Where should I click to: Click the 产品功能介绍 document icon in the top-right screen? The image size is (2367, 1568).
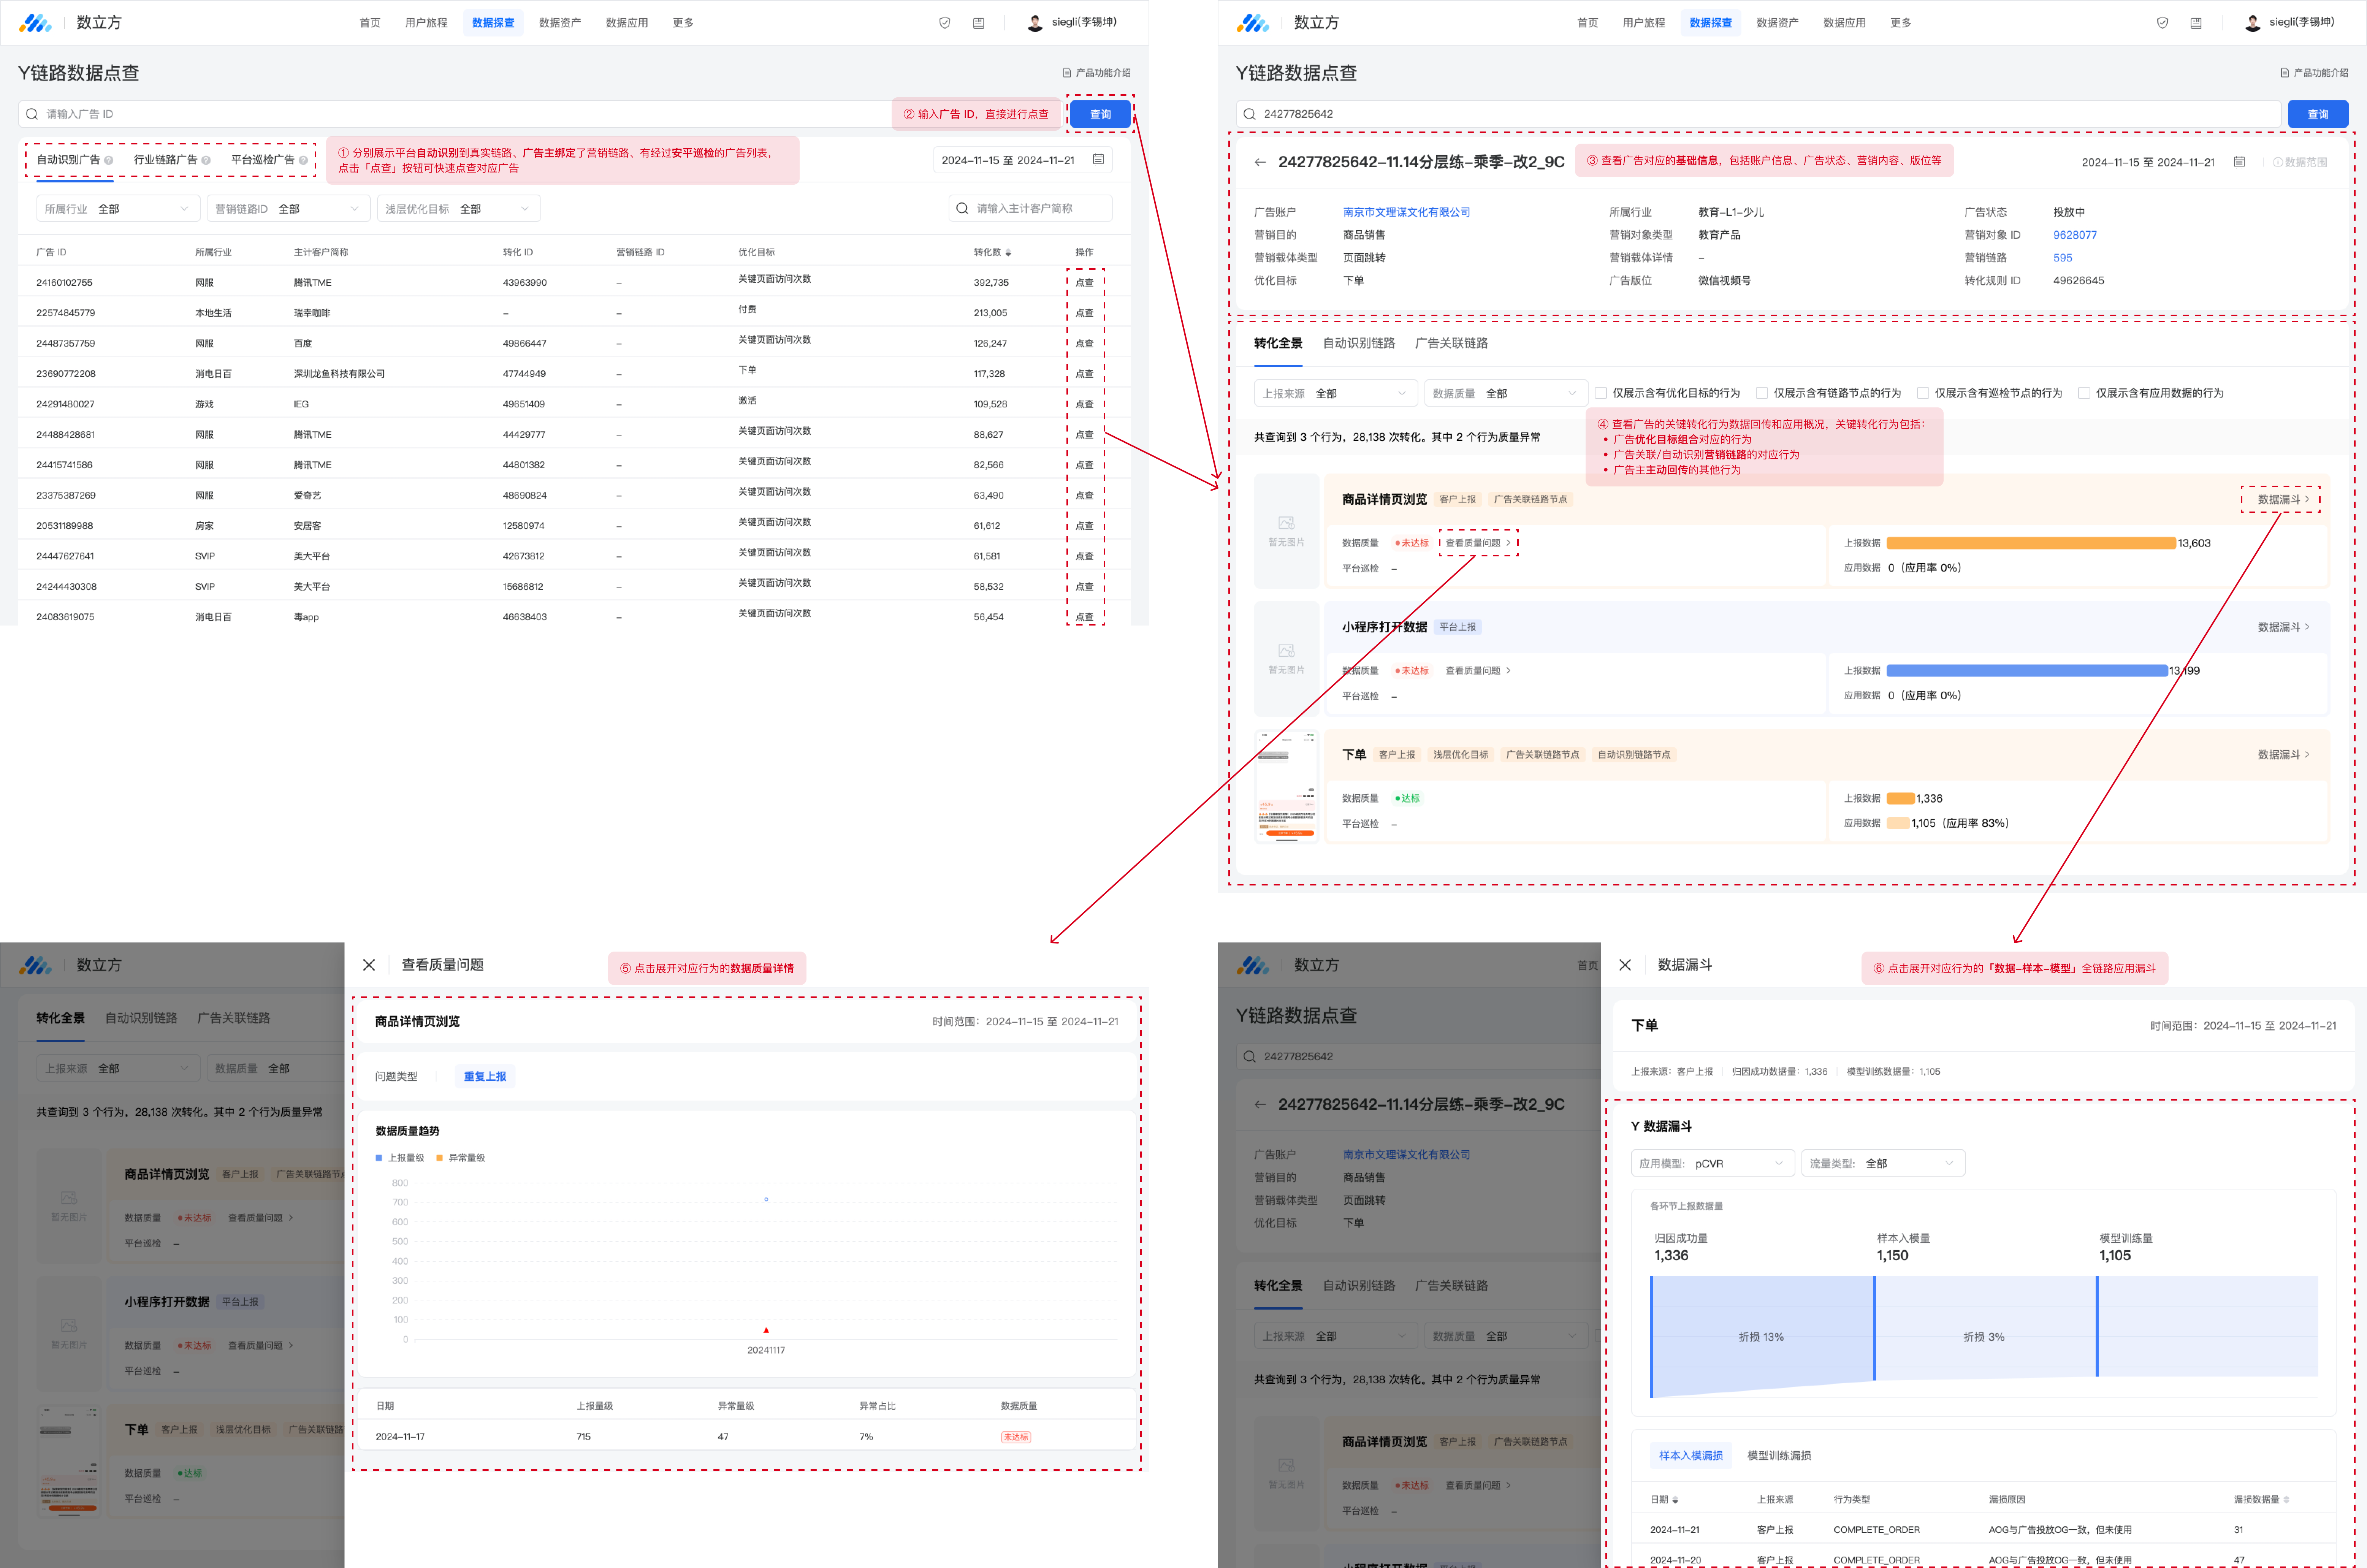click(x=2284, y=73)
